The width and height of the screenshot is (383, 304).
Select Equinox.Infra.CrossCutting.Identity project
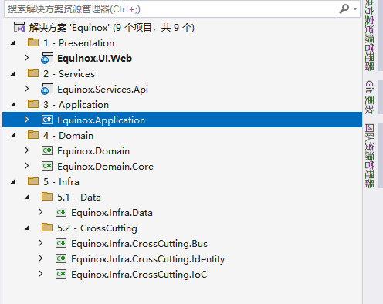click(148, 259)
